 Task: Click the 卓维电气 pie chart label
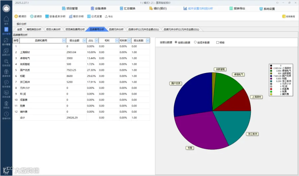click(x=238, y=74)
